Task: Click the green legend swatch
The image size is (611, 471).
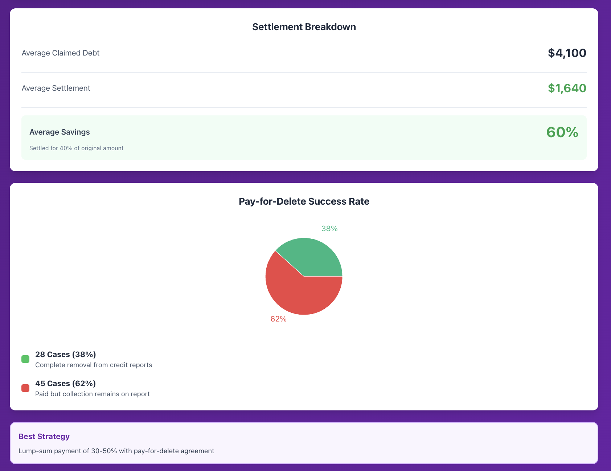Action: [25, 359]
